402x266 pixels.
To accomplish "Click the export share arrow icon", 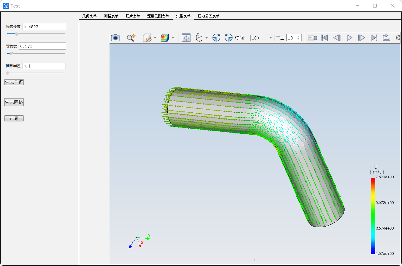I will tap(386, 38).
